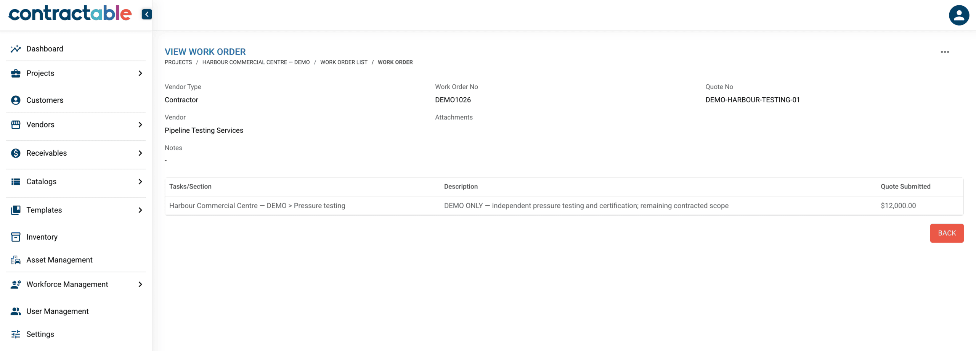Expand the Projects submenu chevron
Screen dimensions: 976x351
click(x=140, y=73)
